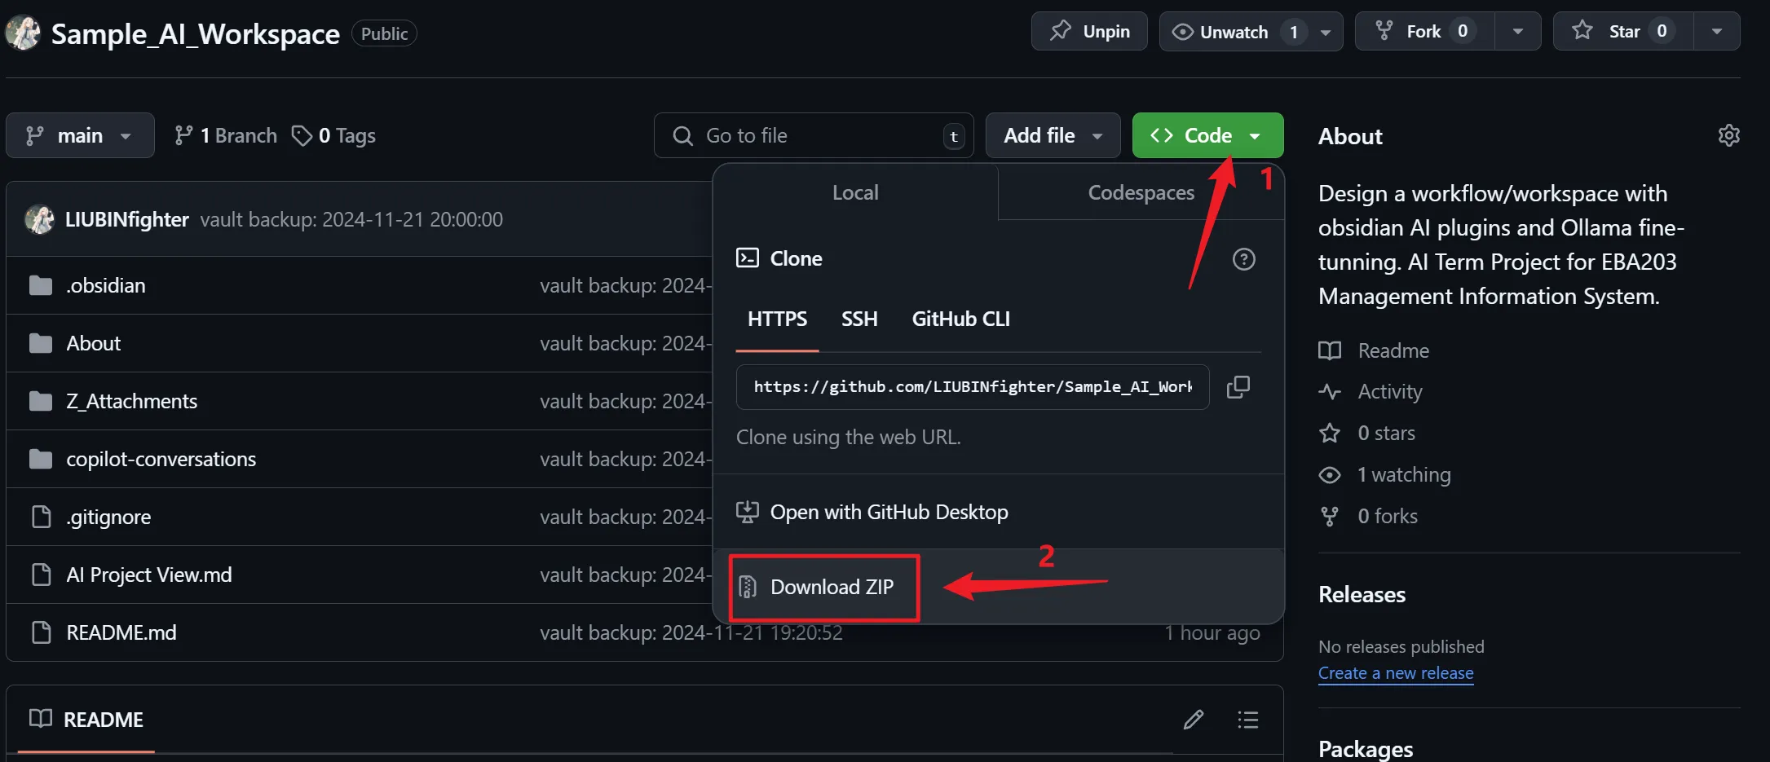The image size is (1770, 762).
Task: Open the Readme link in About sidebar
Action: (1393, 350)
